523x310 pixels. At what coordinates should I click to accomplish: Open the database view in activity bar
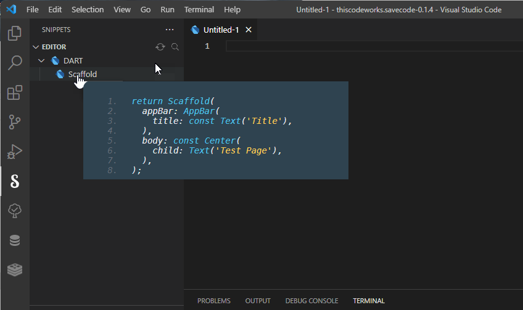(15, 240)
